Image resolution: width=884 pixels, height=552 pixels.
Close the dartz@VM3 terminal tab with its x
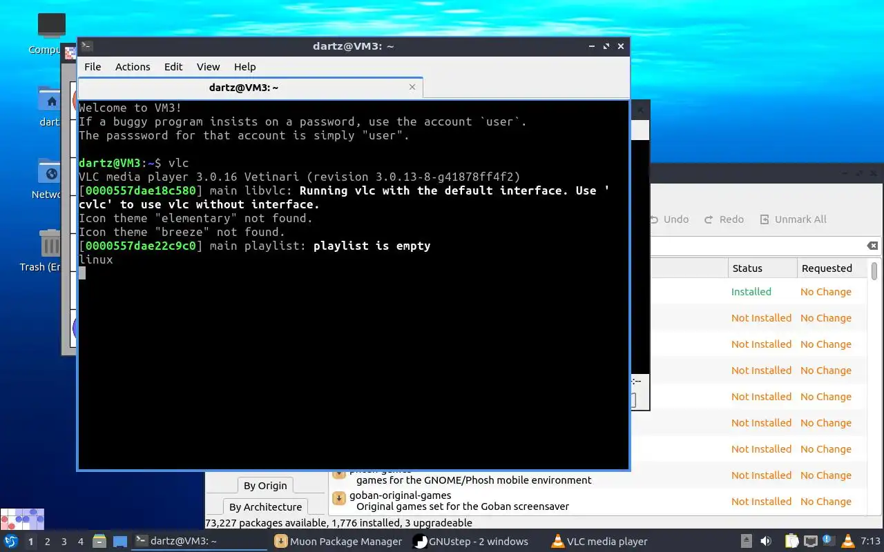click(412, 87)
